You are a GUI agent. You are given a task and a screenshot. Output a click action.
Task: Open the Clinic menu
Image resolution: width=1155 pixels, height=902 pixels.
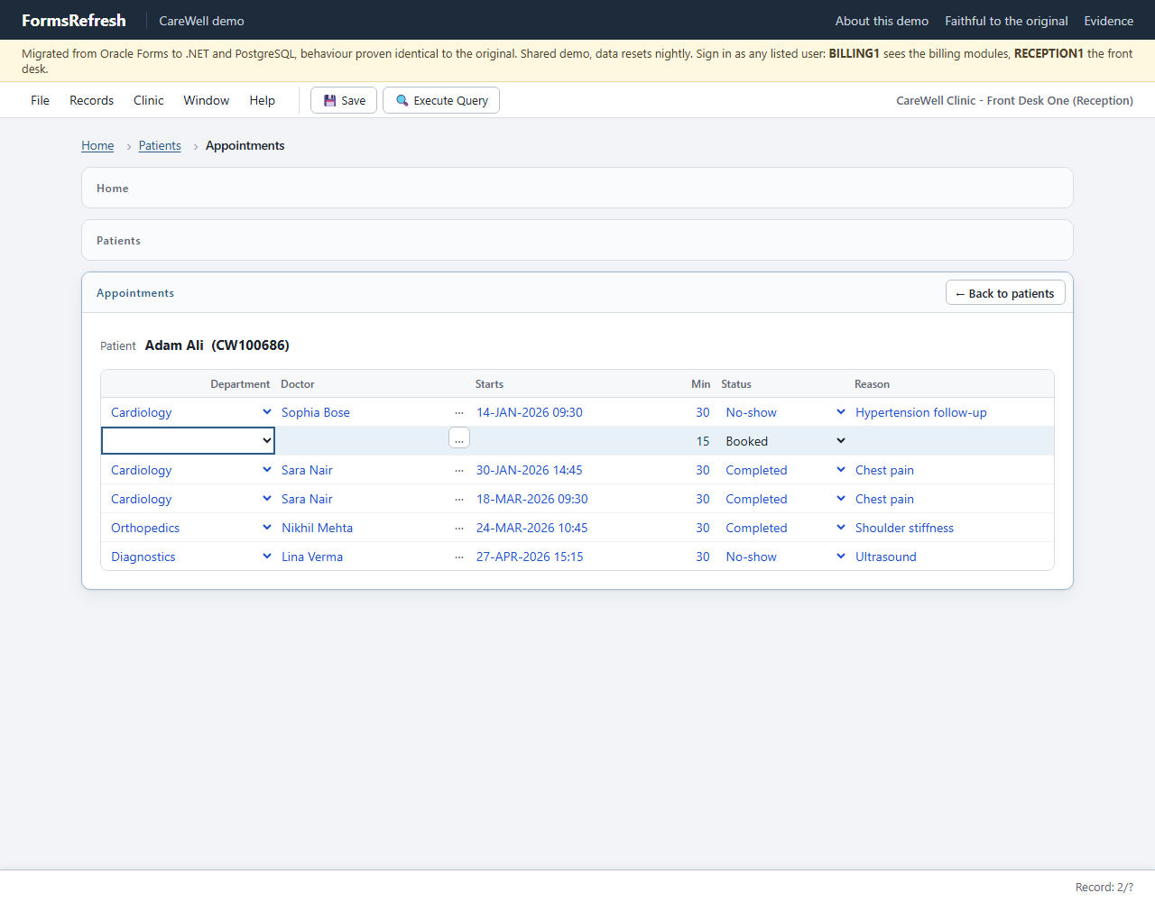(148, 100)
